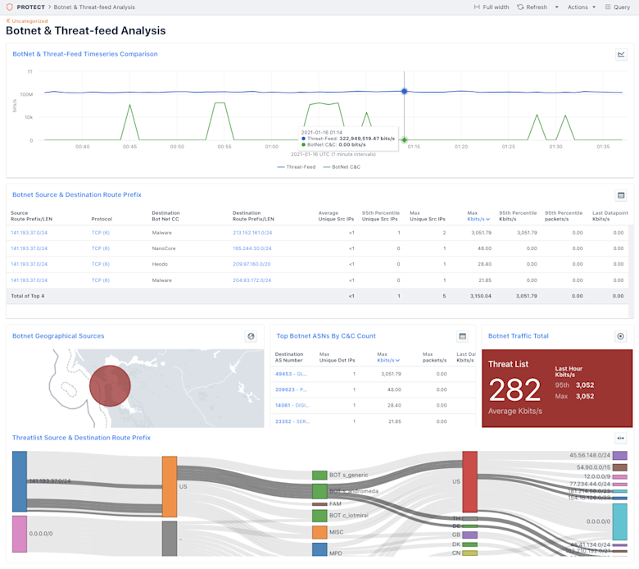The height and width of the screenshot is (569, 639).
Task: Go to PROTECT breadcrumb section
Action: click(x=30, y=7)
